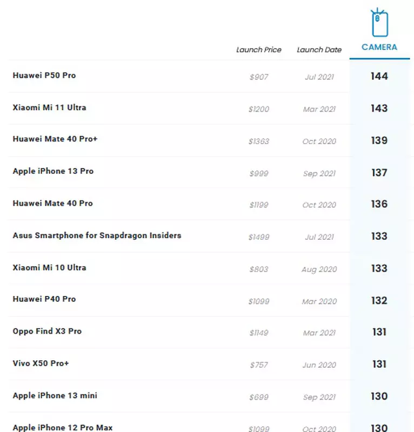Viewport: 414px width, 432px height.
Task: Click Xiaomi Mi 11 Ultra score 143
Action: (379, 108)
